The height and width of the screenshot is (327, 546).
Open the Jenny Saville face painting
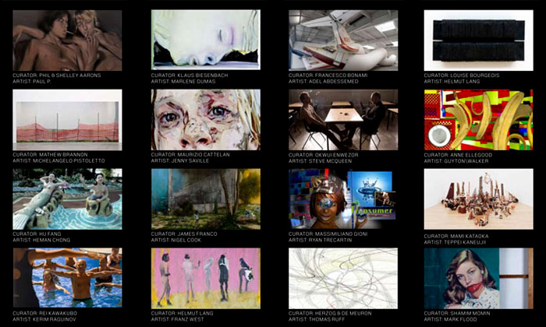tap(205, 120)
